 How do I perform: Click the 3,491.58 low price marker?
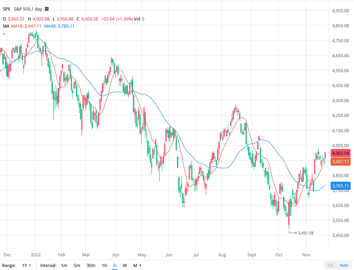[x=305, y=233]
